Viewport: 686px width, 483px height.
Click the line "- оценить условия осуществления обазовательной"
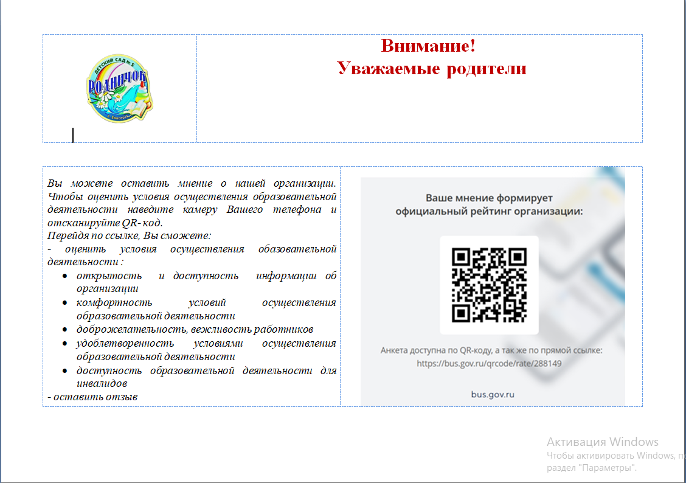192,249
